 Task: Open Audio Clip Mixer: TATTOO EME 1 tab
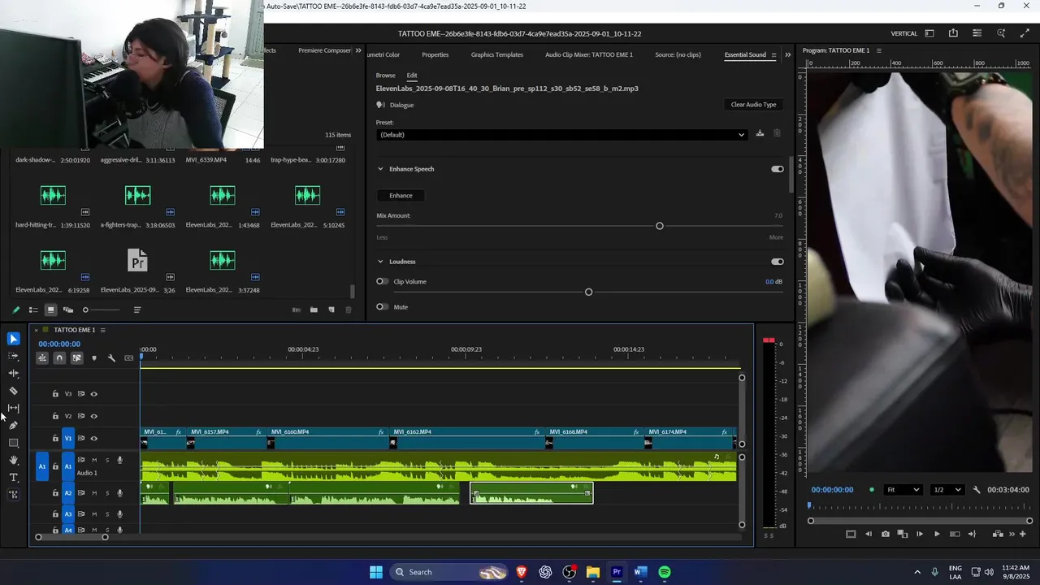[589, 54]
